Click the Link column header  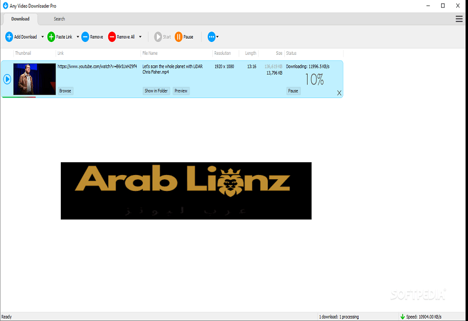click(61, 53)
